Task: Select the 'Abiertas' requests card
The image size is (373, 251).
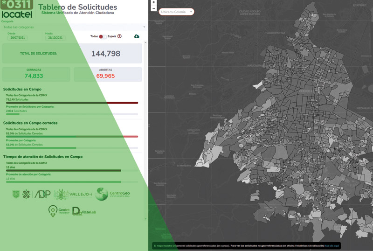Action: [108, 74]
